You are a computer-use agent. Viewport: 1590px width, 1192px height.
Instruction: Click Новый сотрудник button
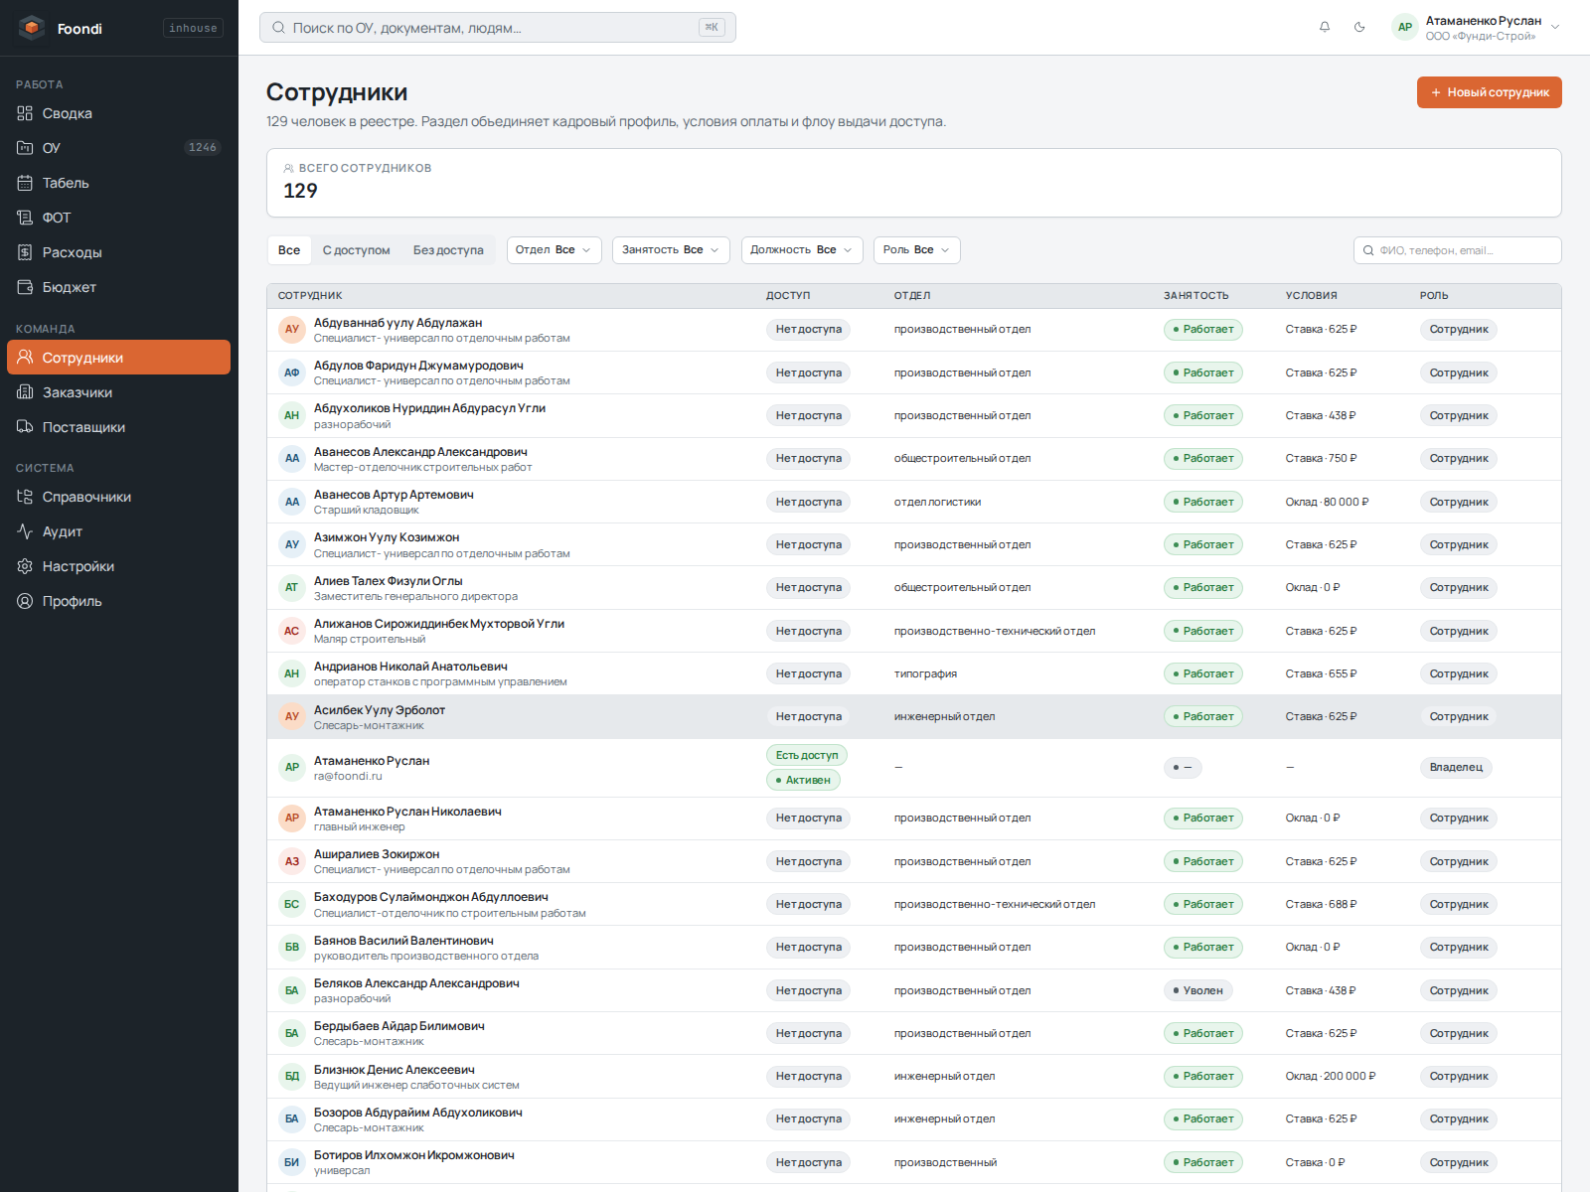click(x=1489, y=92)
